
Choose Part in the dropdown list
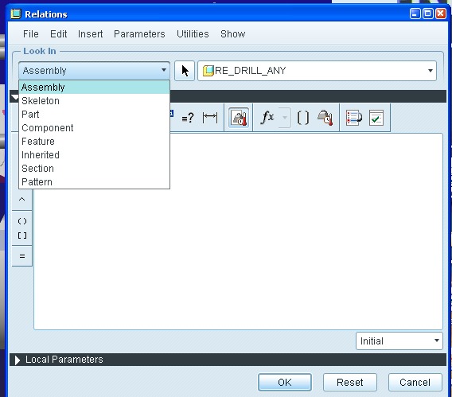point(94,115)
